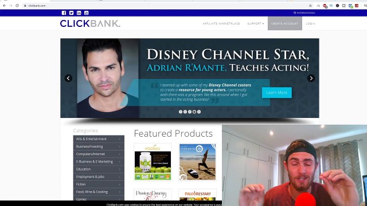This screenshot has height=206, width=367.
Task: Click the IQ extension icon
Action: 331,6
